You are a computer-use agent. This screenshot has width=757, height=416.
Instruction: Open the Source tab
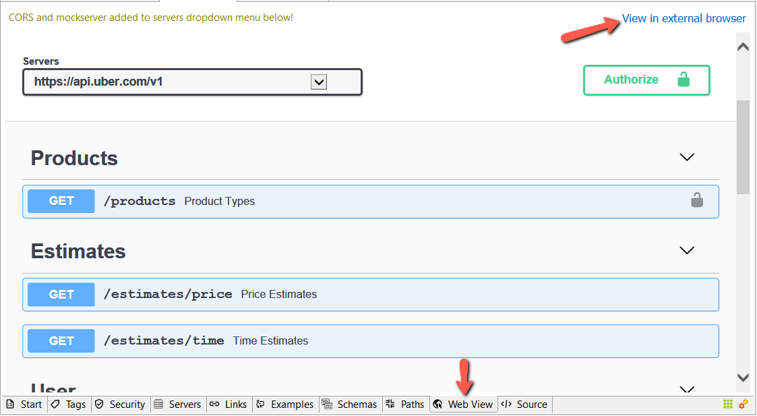coord(525,405)
